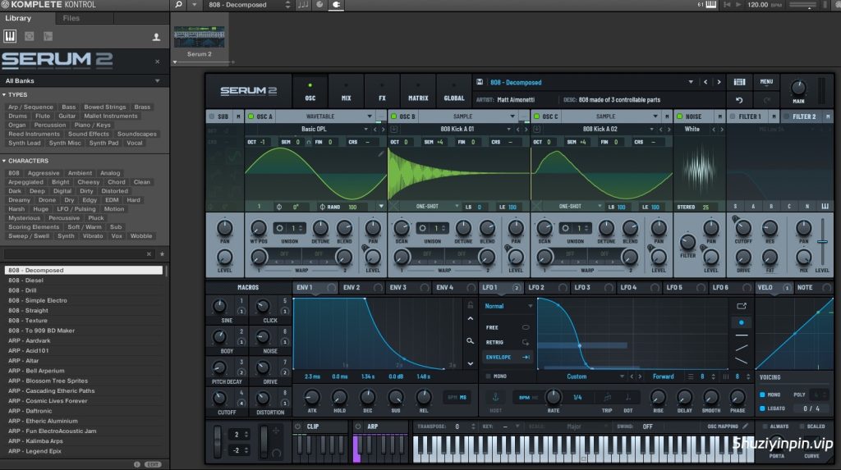Screen dimensions: 841x470
Task: Clear the library search field
Action: coord(149,254)
